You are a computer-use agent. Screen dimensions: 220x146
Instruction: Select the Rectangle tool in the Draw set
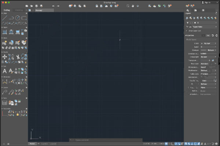[x=24, y=18]
